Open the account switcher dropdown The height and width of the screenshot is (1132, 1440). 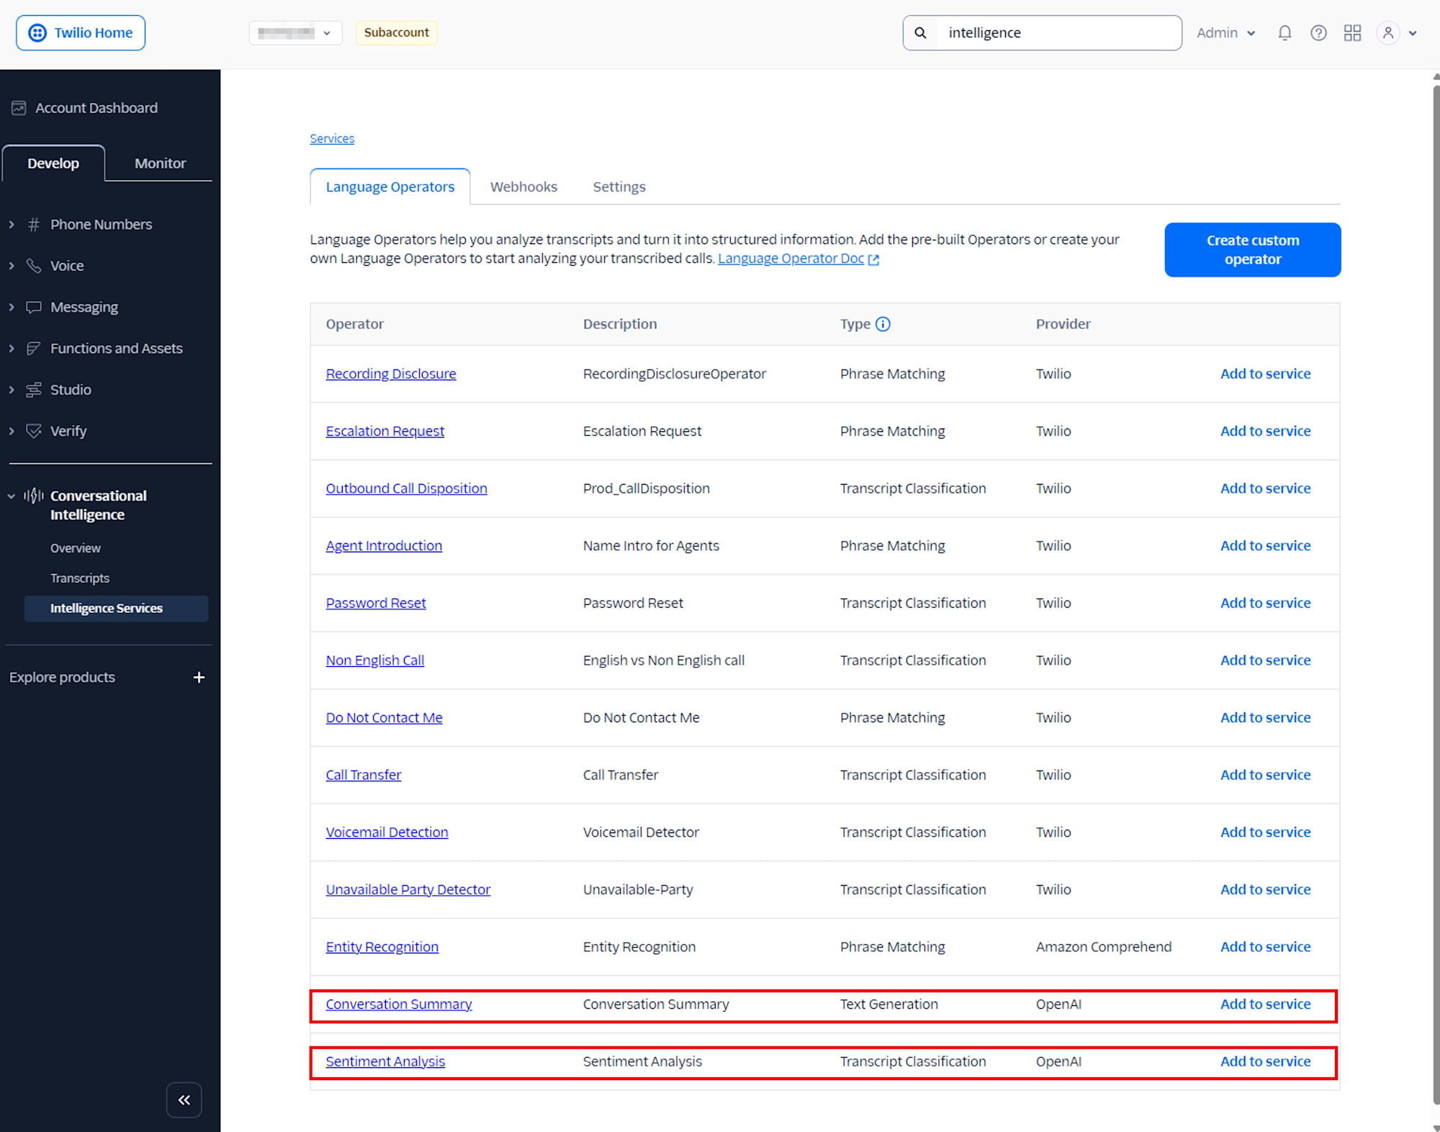(x=295, y=33)
